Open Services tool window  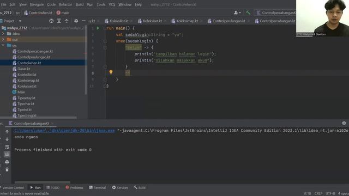pyautogui.click(x=120, y=188)
